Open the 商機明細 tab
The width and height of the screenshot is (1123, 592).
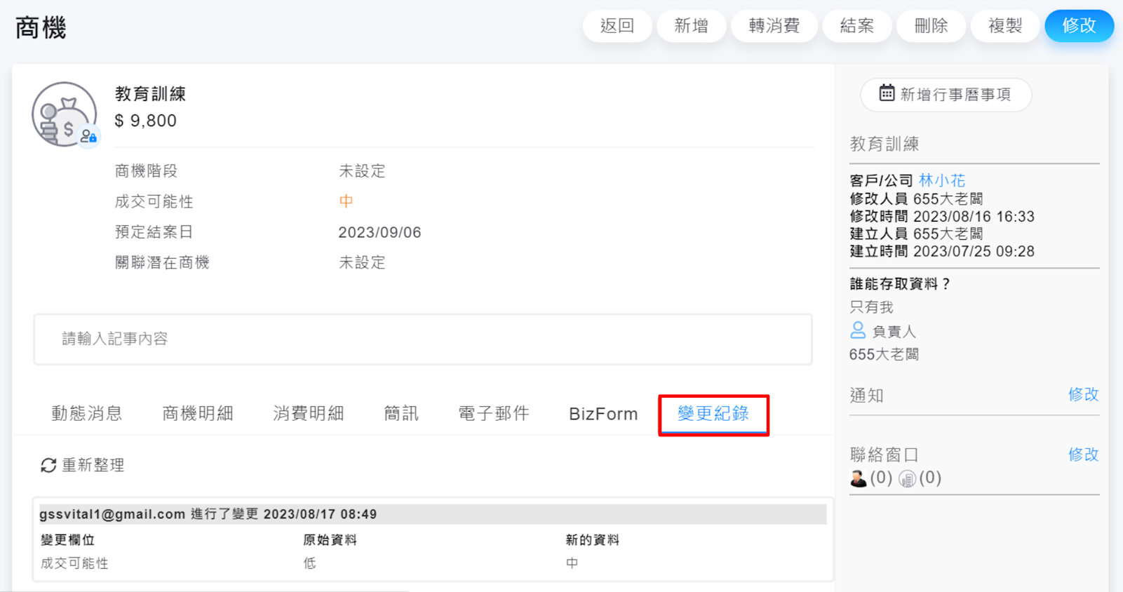[197, 414]
